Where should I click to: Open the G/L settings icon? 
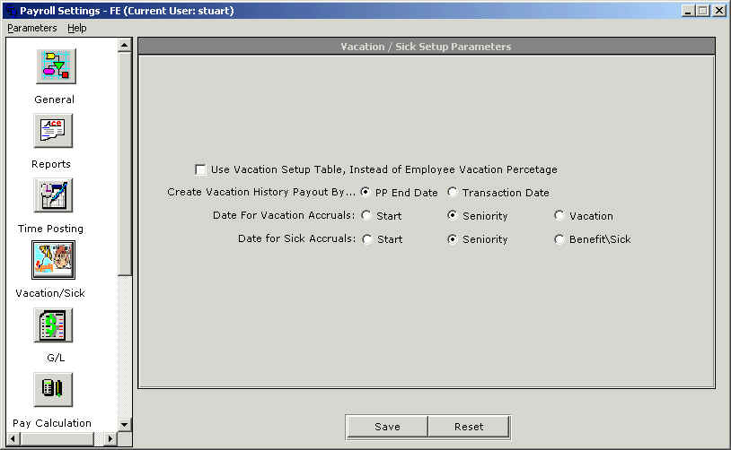(53, 325)
